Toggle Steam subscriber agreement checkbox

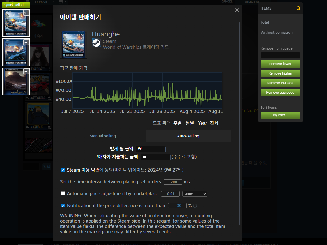pyautogui.click(x=63, y=170)
